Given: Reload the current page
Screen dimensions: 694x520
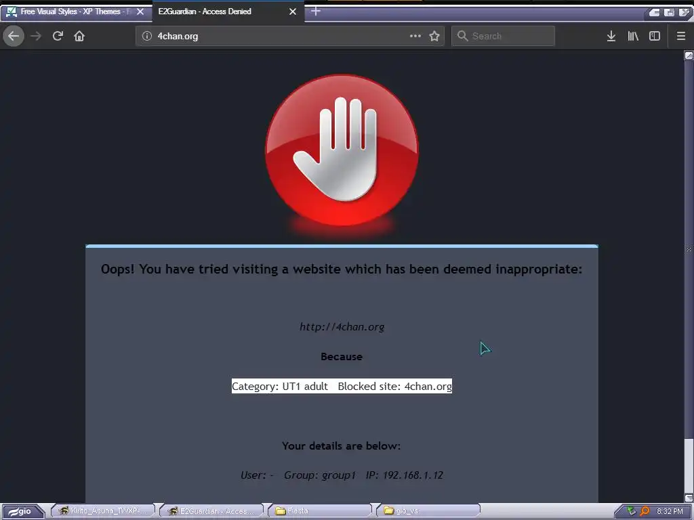Looking at the screenshot, I should click(x=58, y=36).
